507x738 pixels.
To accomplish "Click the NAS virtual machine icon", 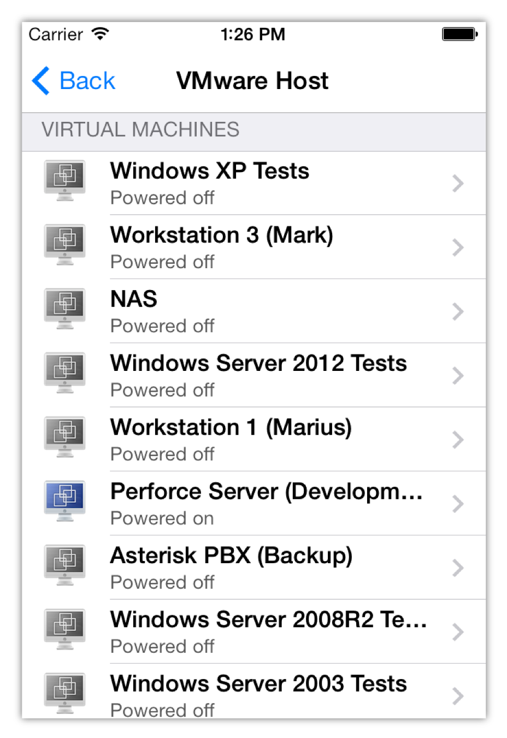I will point(65,309).
